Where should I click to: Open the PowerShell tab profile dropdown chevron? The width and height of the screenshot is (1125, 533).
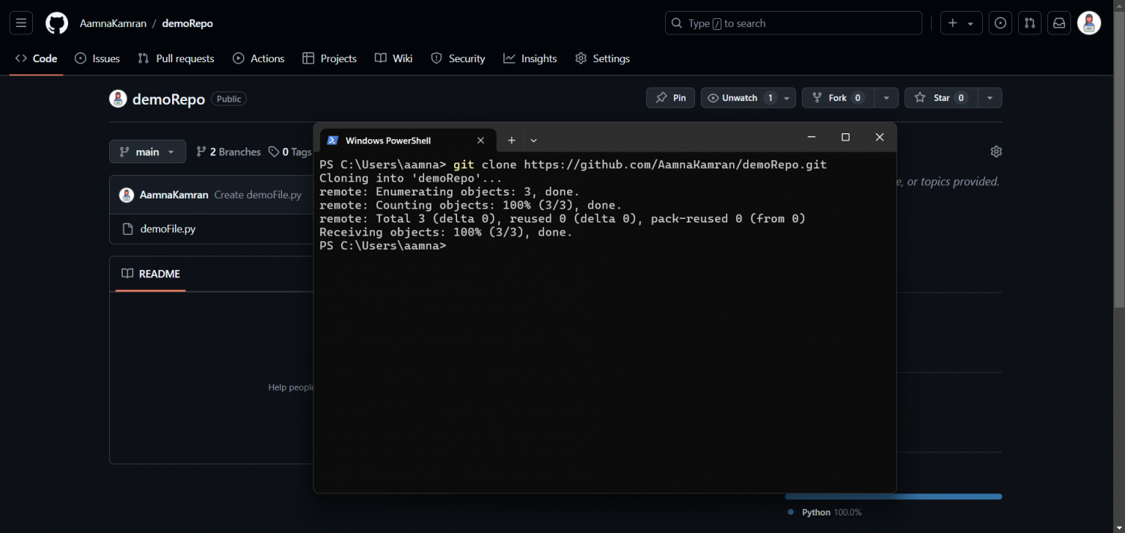[x=533, y=140]
